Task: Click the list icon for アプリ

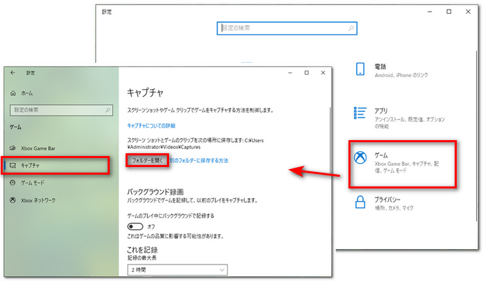Action: 360,113
